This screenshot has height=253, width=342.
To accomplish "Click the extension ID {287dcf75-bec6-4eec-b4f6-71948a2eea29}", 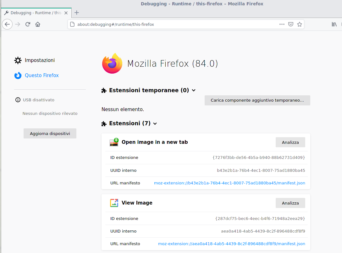I will coord(260,218).
